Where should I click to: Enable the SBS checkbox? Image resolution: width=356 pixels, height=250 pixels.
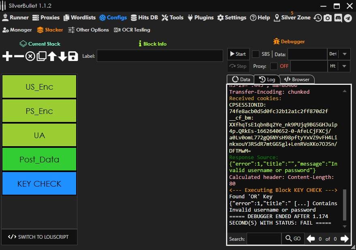[256, 54]
